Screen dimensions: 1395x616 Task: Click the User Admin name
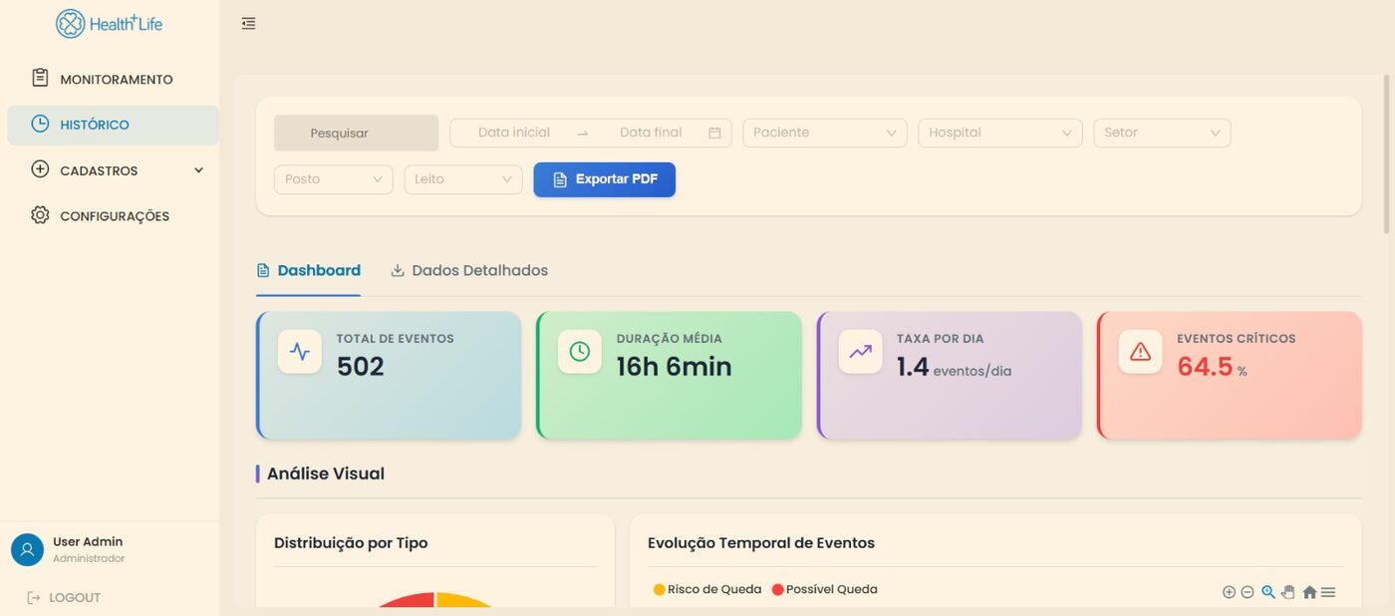click(88, 541)
